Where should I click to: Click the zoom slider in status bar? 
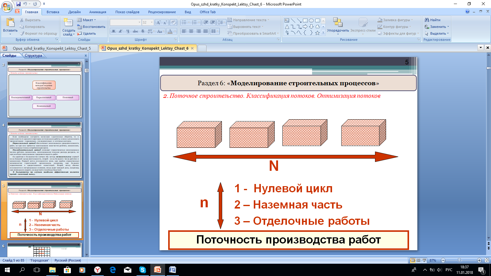pyautogui.click(x=459, y=260)
